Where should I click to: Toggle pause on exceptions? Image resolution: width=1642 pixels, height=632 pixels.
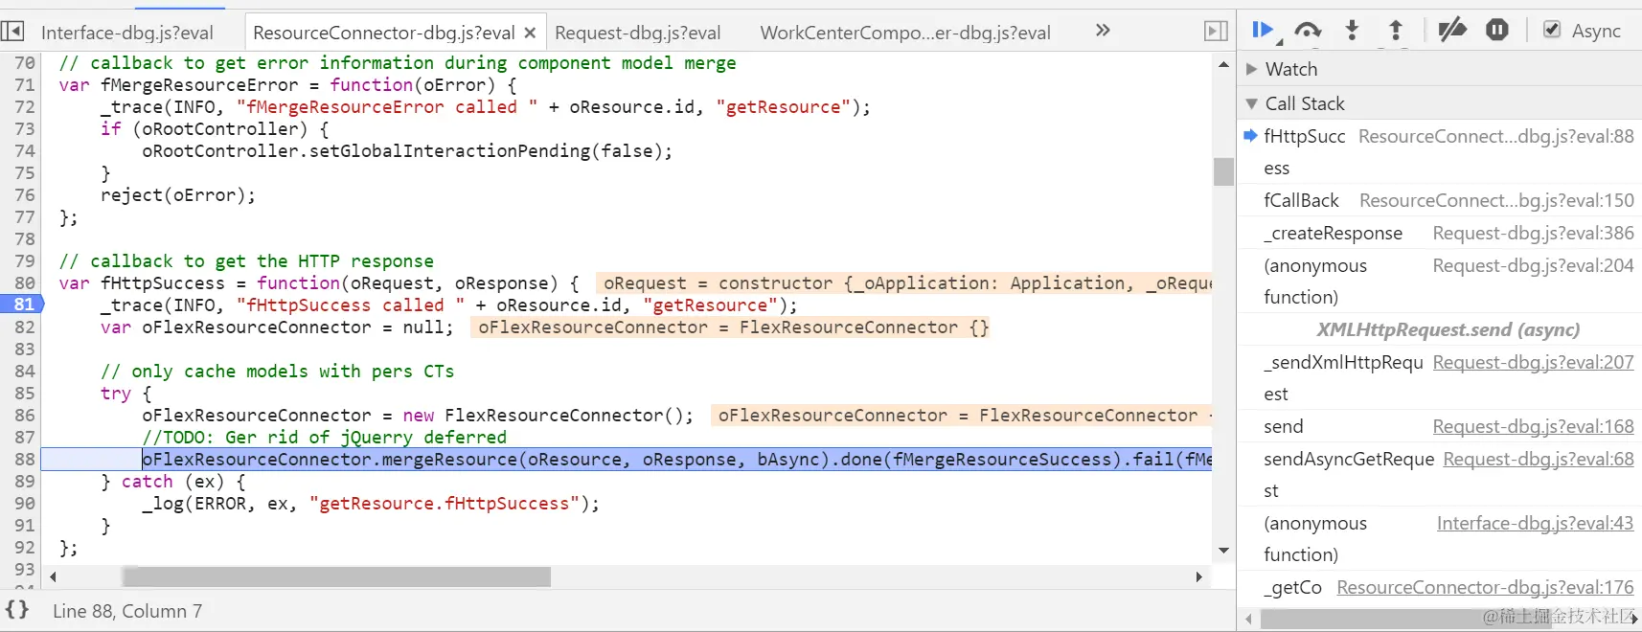point(1497,31)
